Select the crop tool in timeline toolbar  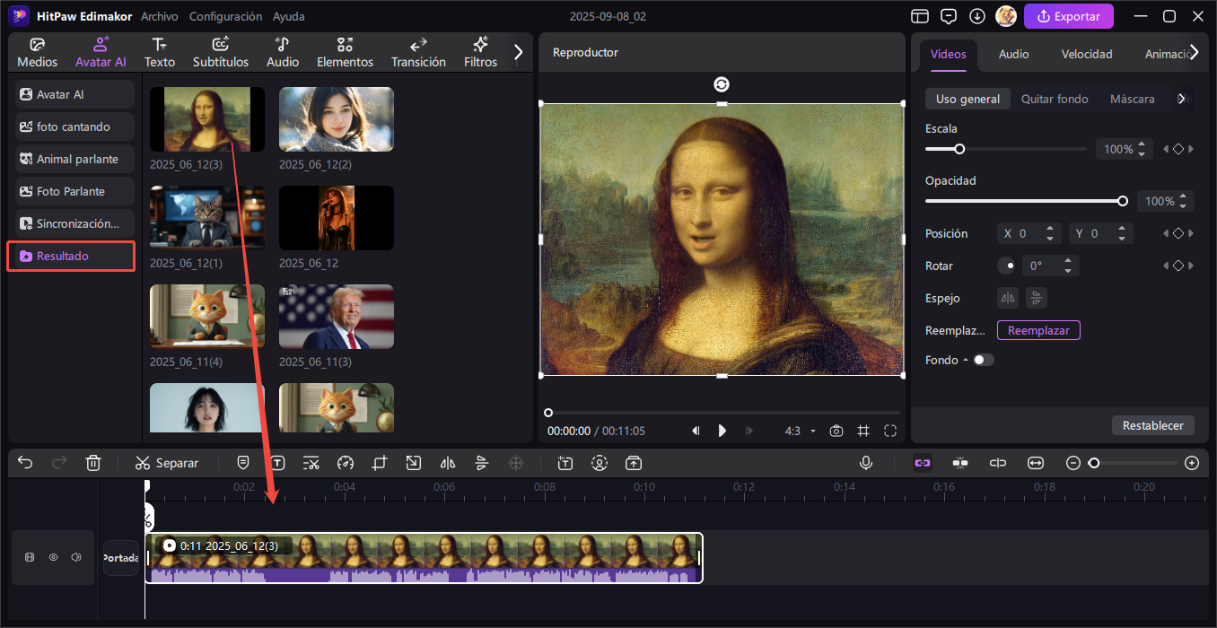380,463
